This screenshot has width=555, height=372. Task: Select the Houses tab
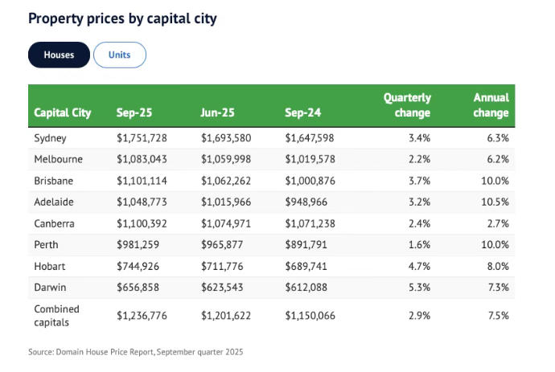(x=59, y=55)
